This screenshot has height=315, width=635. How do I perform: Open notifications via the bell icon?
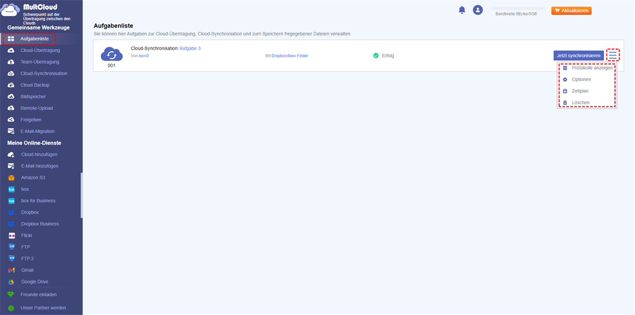pos(462,10)
